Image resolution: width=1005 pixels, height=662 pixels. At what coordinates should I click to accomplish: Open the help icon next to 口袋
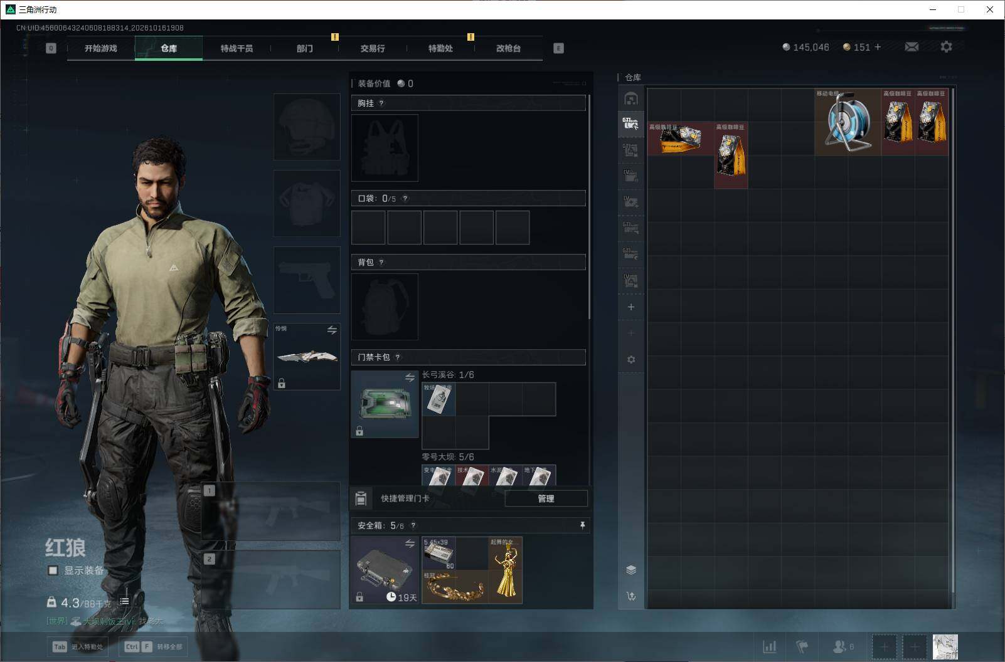click(x=405, y=199)
